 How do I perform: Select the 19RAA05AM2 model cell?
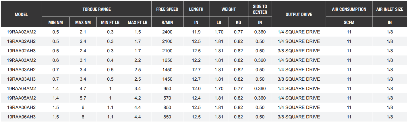click(21, 98)
